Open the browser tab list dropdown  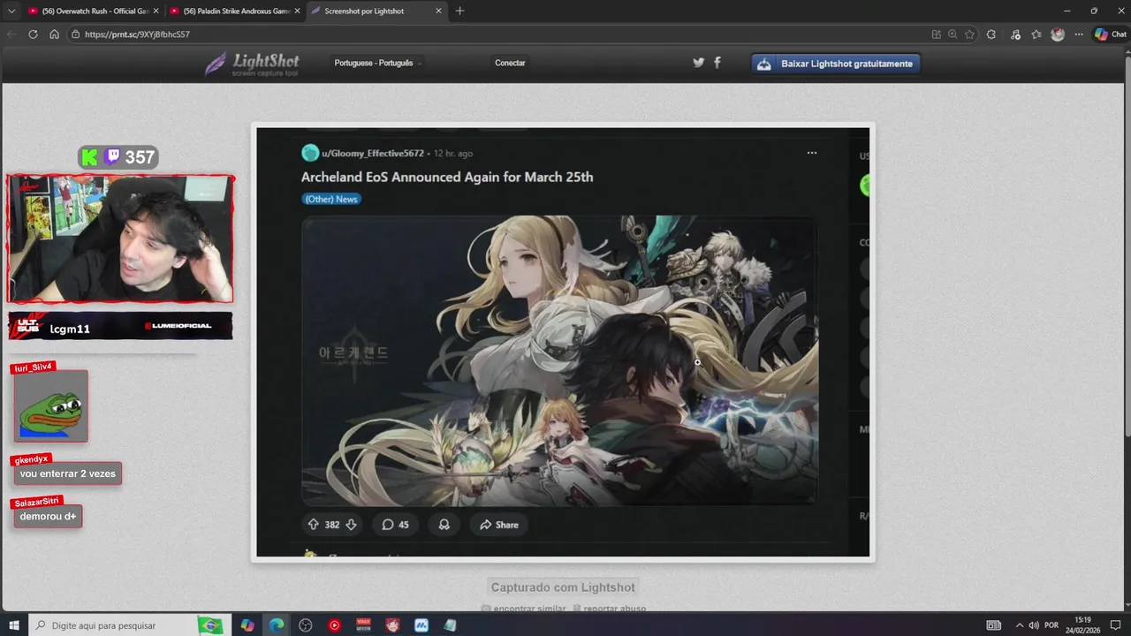pos(11,11)
